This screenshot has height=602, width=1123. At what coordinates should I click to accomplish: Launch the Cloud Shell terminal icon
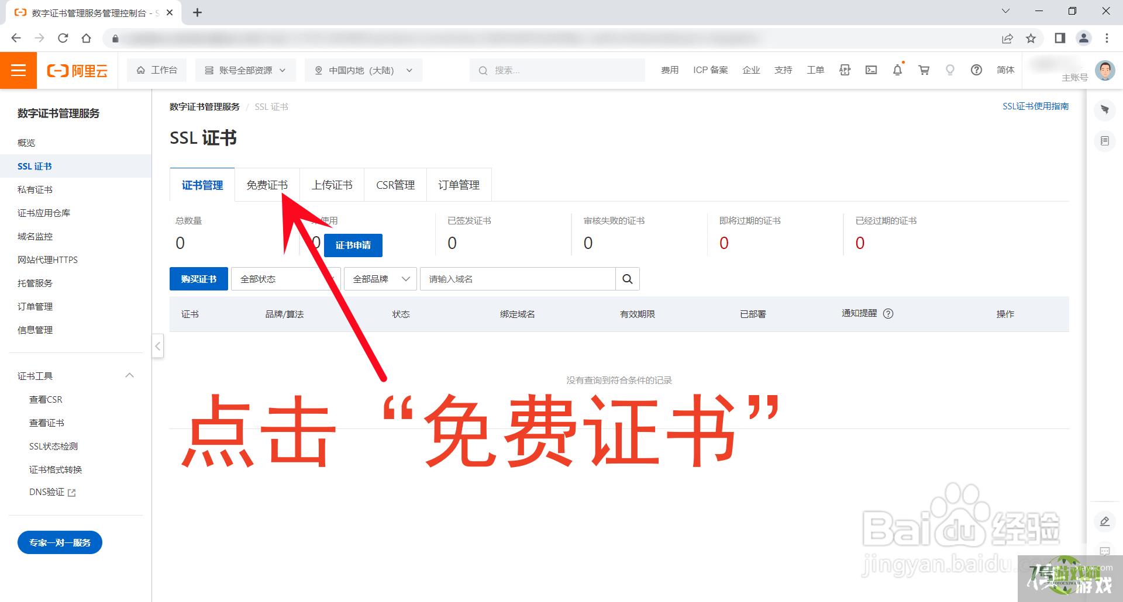(871, 70)
